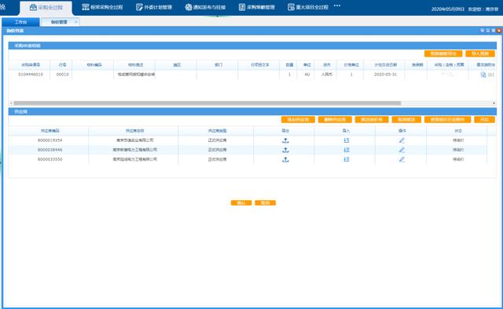Click status cell of supplier 8000019354
Screen dimensions: 503x309
457,140
